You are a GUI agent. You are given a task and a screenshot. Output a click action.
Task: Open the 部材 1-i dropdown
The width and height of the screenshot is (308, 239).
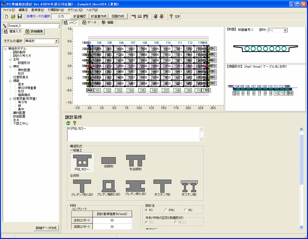pos(285,30)
